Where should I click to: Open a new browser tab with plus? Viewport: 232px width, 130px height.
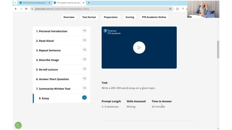[88, 3]
